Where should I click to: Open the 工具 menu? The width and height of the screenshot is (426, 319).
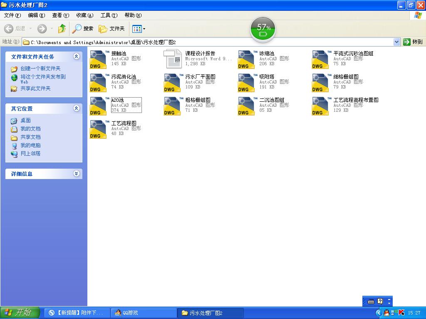(x=107, y=15)
